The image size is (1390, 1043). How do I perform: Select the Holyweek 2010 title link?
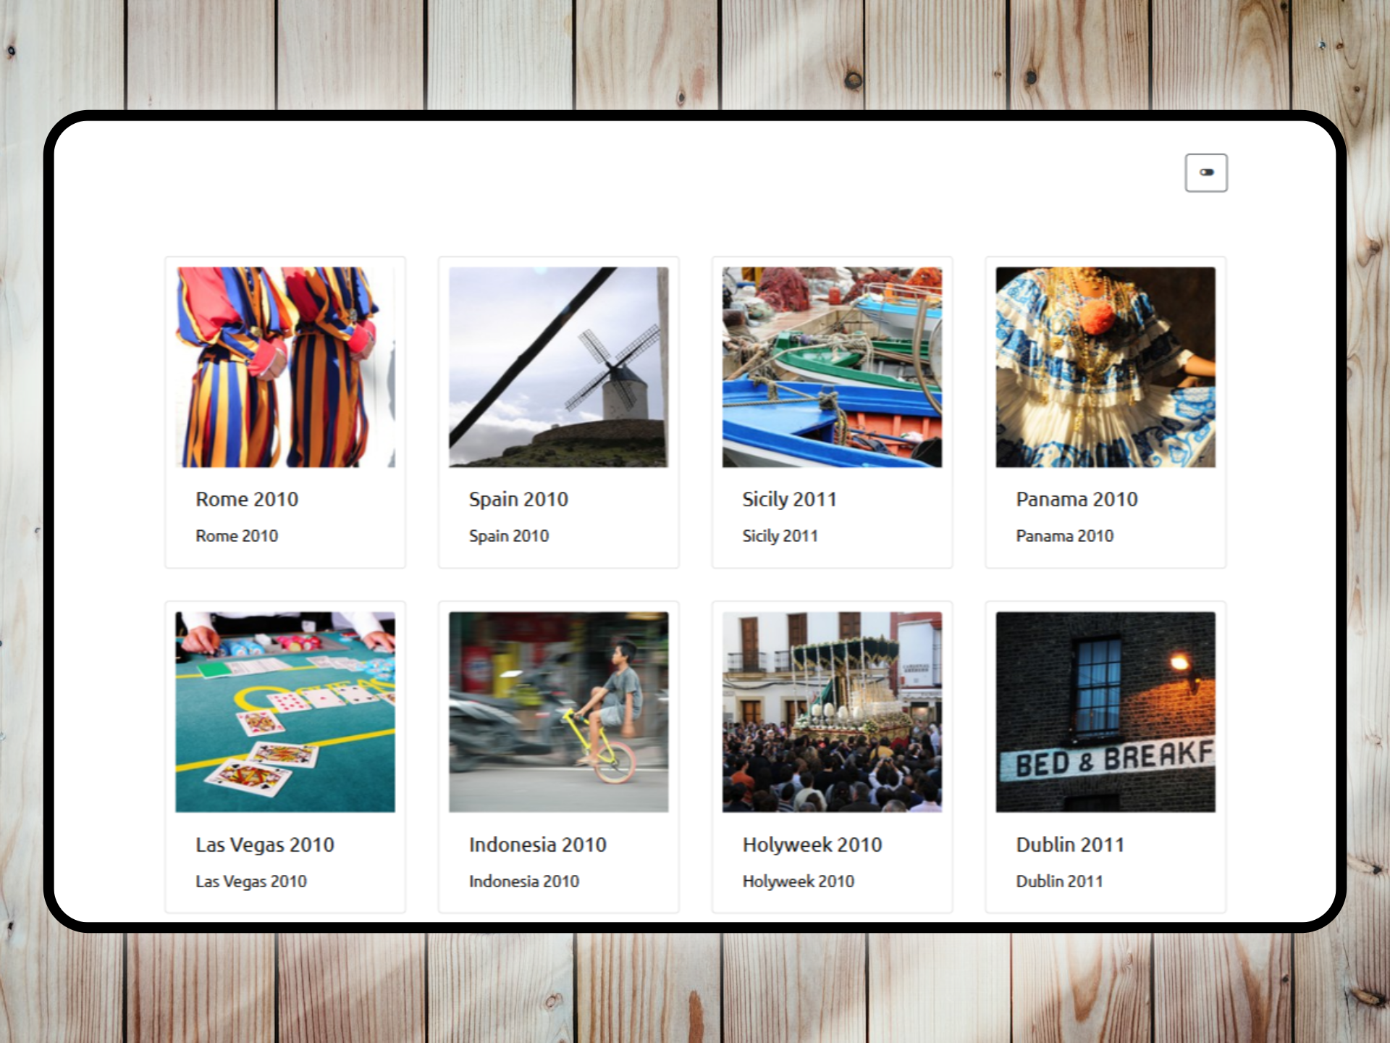pyautogui.click(x=812, y=845)
